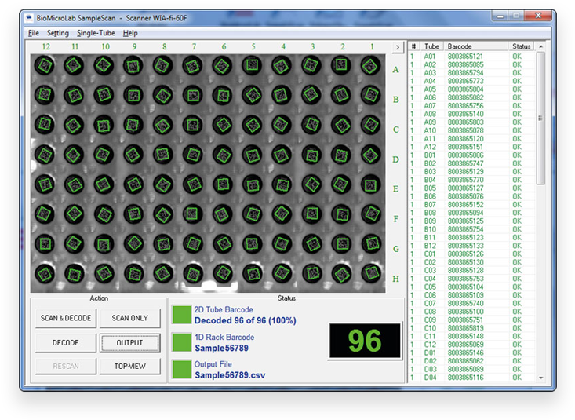Select the tube in row A column 12
Screen dimensions: 575x420
coord(45,65)
